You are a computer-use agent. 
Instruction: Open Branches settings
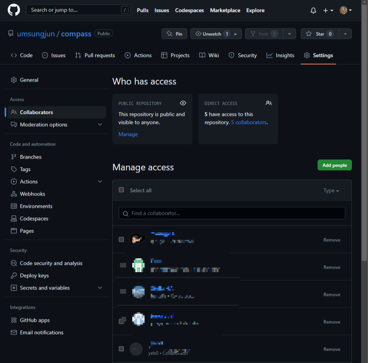pyautogui.click(x=57, y=157)
